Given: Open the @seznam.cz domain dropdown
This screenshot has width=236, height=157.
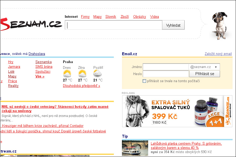Looking at the screenshot, I should click(x=204, y=67).
